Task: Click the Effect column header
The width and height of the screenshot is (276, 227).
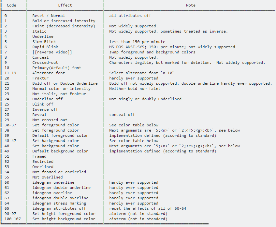Action: click(x=65, y=5)
